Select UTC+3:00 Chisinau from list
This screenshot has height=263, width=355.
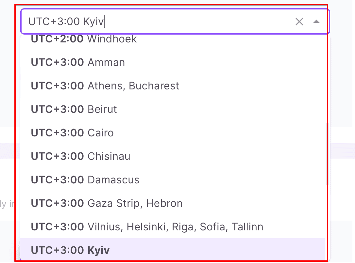click(80, 156)
